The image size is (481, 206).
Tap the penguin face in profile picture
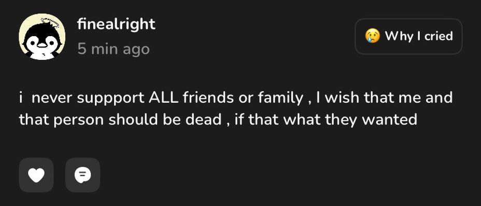pyautogui.click(x=42, y=43)
